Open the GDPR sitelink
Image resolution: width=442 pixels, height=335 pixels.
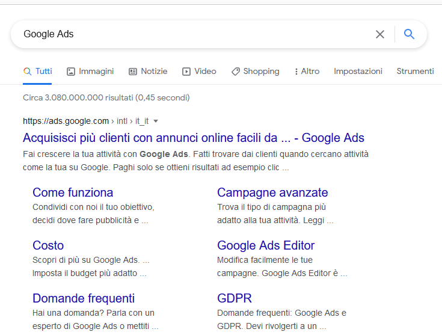pos(235,298)
